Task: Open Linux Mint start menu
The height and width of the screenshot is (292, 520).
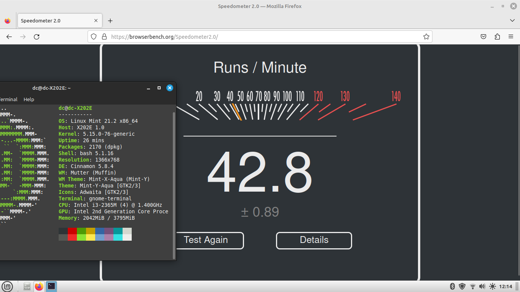Action: pos(8,286)
